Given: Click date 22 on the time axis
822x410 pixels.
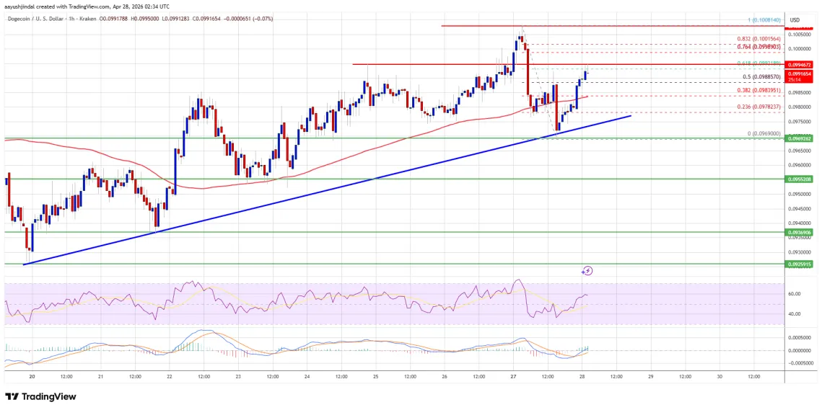Looking at the screenshot, I should tap(169, 376).
